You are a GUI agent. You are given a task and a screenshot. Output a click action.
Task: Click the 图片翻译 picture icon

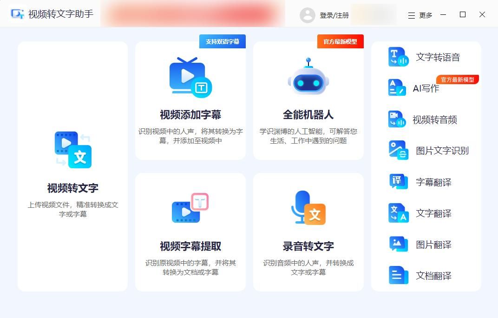point(398,244)
